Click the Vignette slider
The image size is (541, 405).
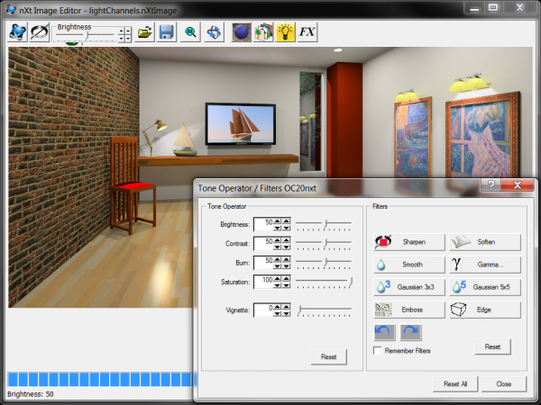click(324, 310)
